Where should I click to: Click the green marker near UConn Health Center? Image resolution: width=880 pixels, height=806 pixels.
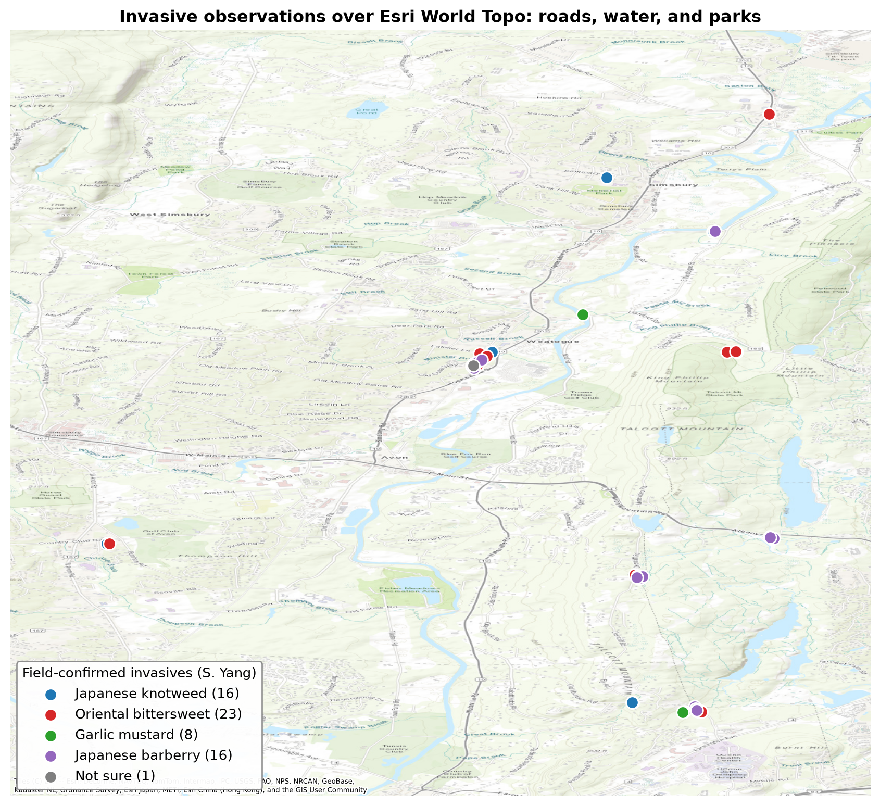[x=683, y=712]
